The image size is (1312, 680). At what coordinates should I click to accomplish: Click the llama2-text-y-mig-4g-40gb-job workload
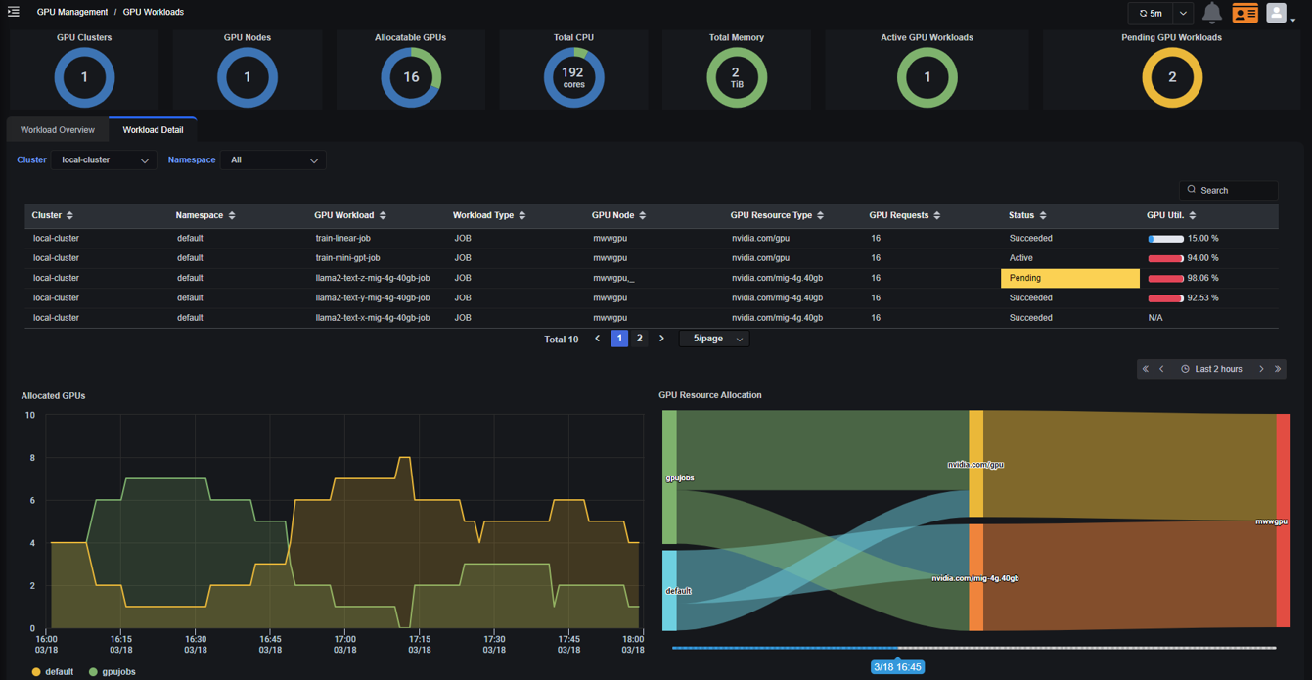[x=372, y=297]
